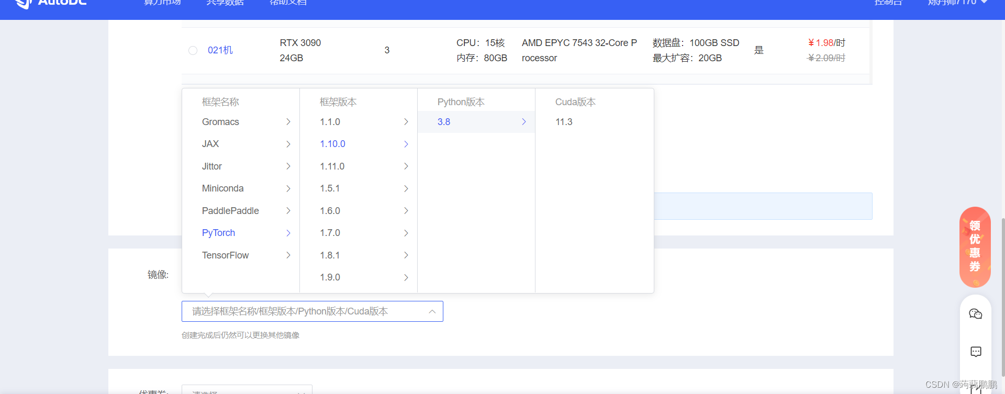Click the Cuda版本 column header
Screen dimensions: 1005x394
tap(575, 102)
